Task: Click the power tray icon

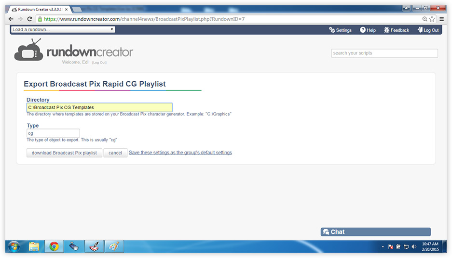Action: pyautogui.click(x=398, y=247)
